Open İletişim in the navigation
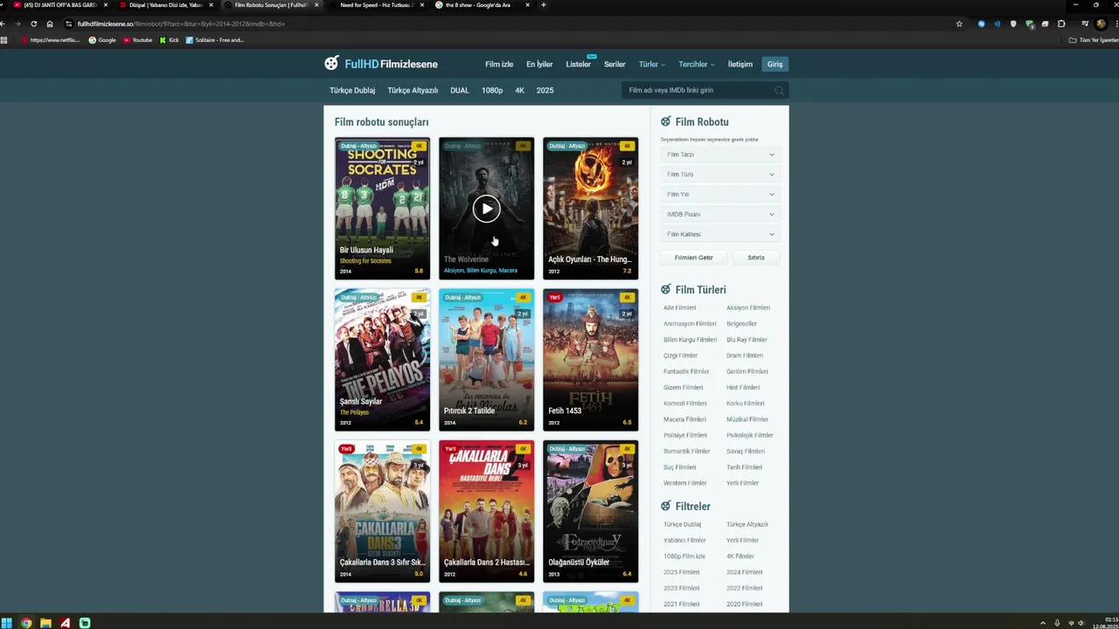1119x629 pixels. tap(740, 65)
